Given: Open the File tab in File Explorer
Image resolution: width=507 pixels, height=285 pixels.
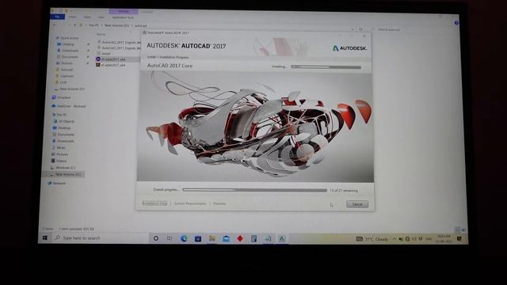Looking at the screenshot, I should pyautogui.click(x=57, y=17).
